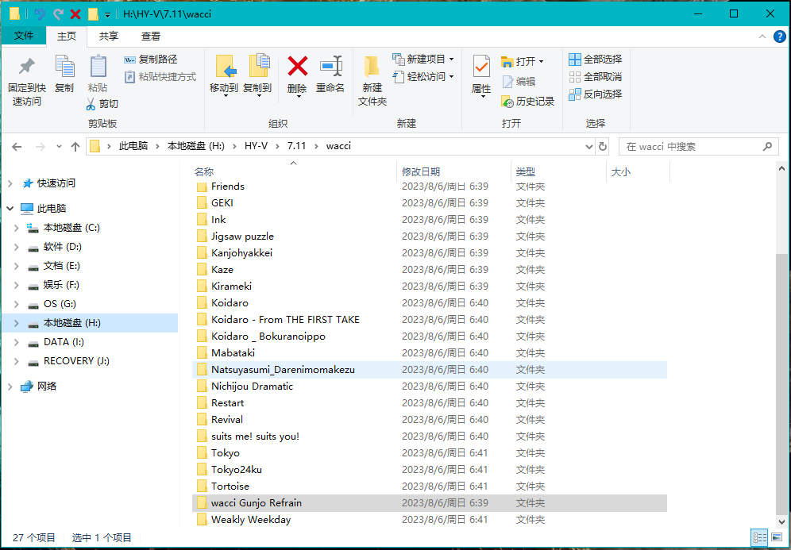Screen dimensions: 791x550
Task: Navigate back to previous folder
Action: pos(17,147)
